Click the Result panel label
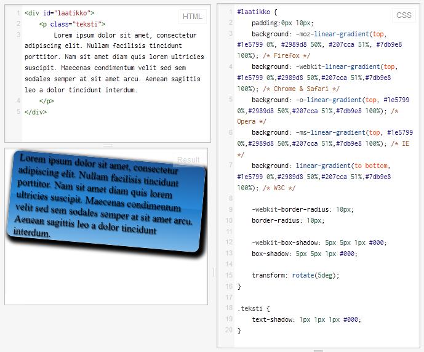 (x=188, y=160)
